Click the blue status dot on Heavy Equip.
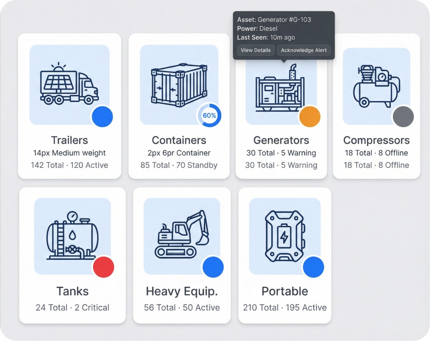This screenshot has height=341, width=430. pyautogui.click(x=213, y=267)
